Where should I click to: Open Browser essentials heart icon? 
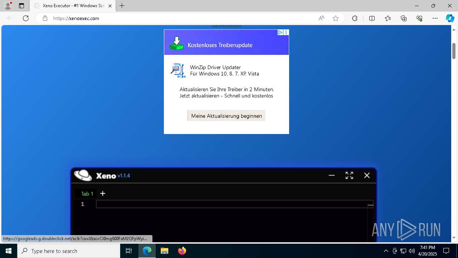click(419, 18)
